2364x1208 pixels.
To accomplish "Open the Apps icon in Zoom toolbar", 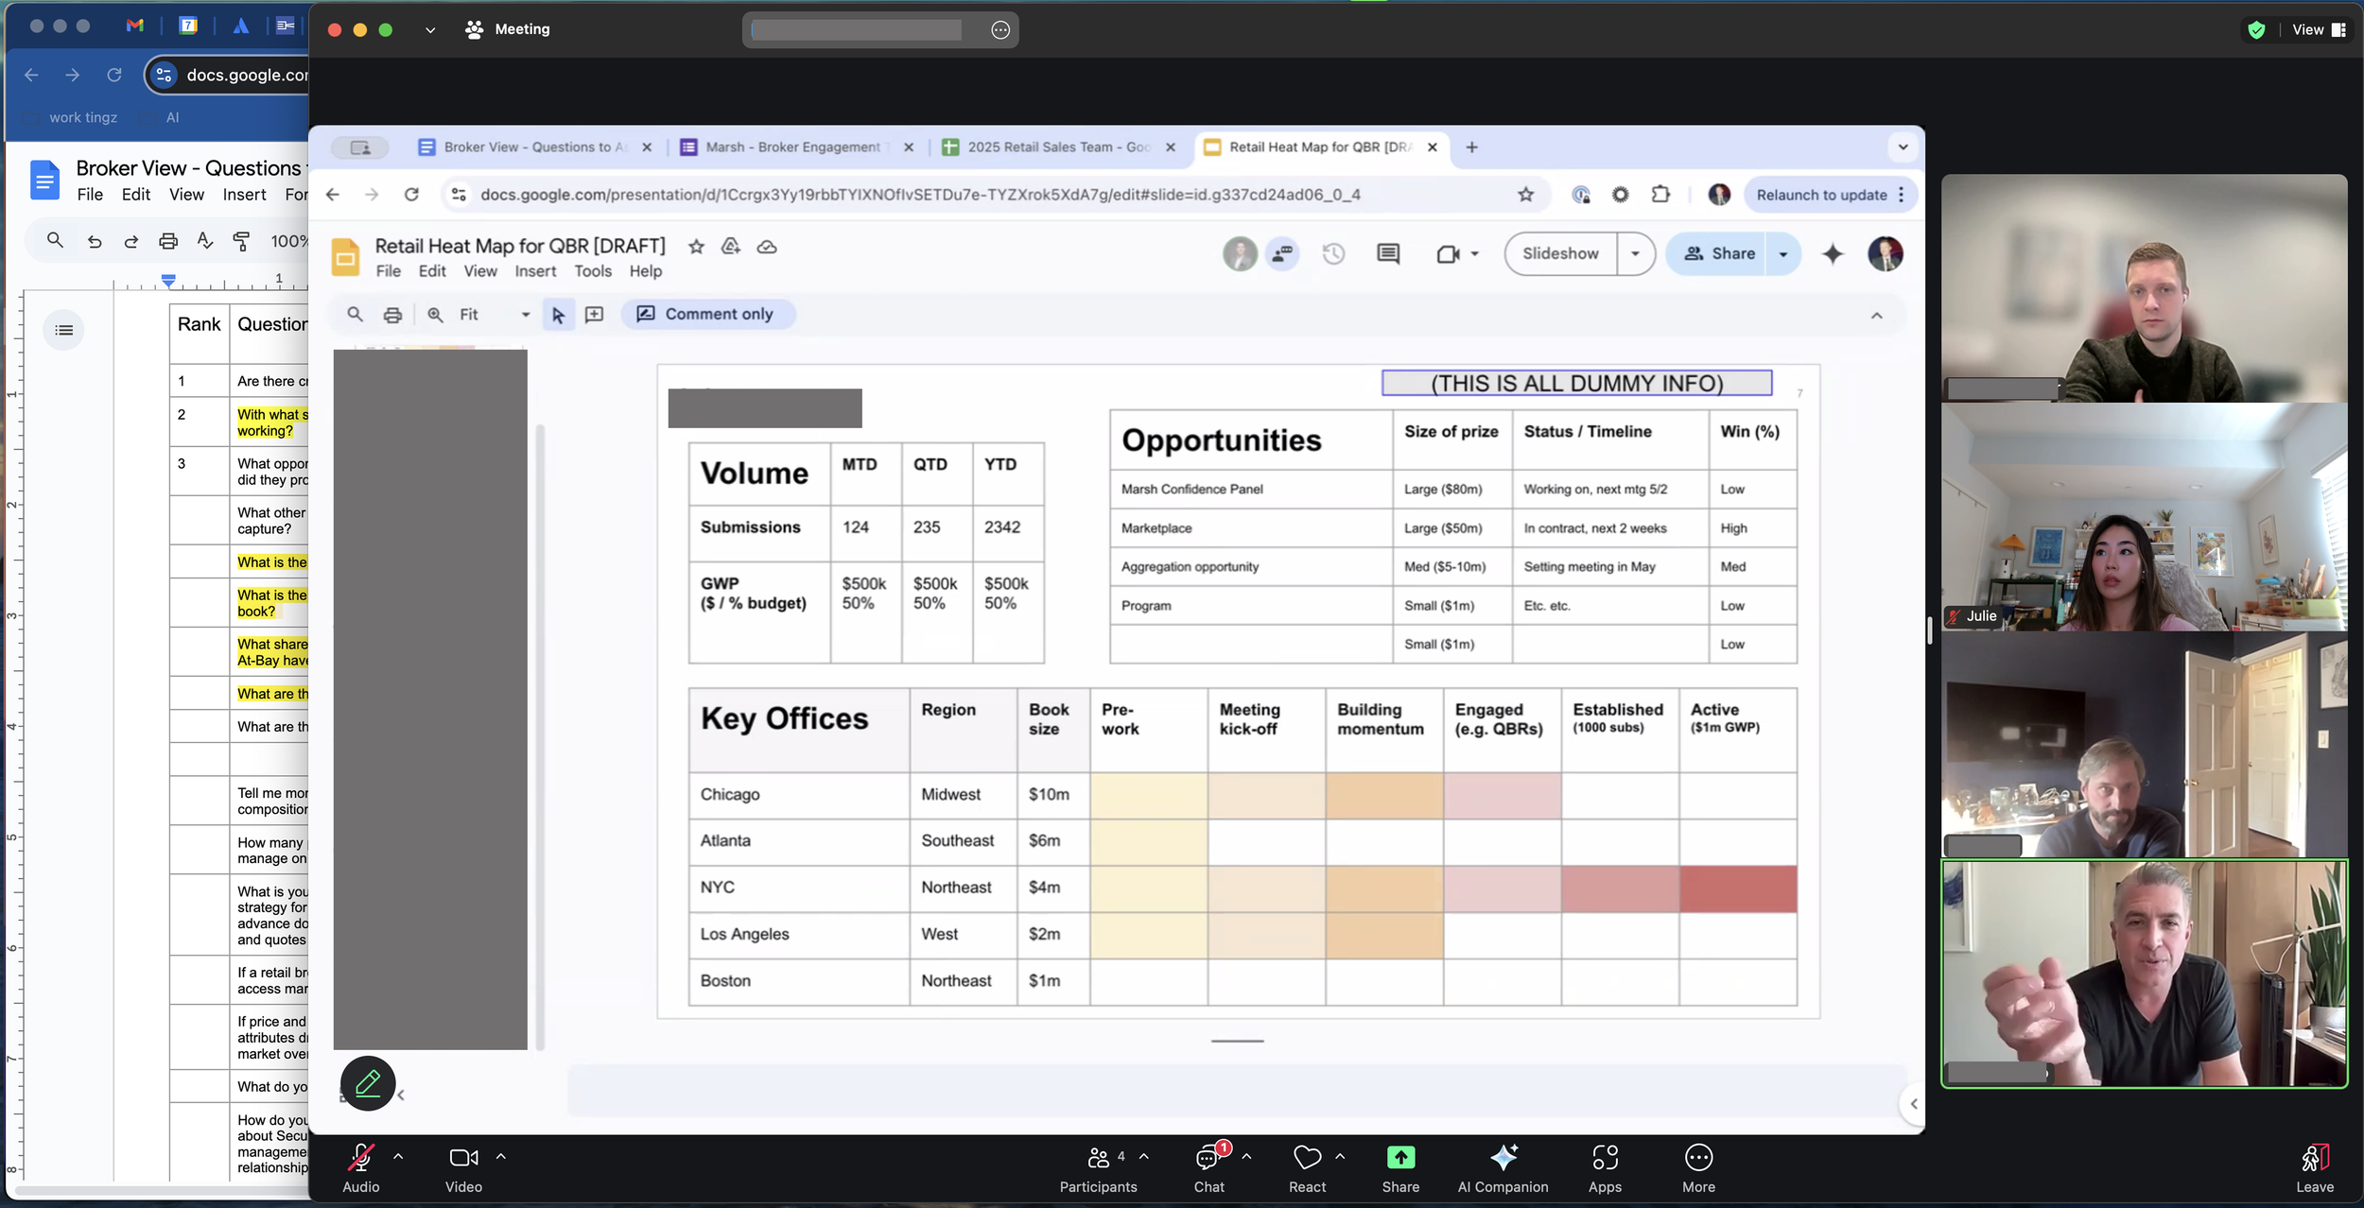I will coord(1605,1159).
